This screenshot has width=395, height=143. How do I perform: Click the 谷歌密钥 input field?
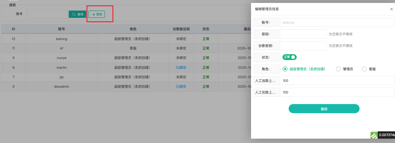(303, 45)
